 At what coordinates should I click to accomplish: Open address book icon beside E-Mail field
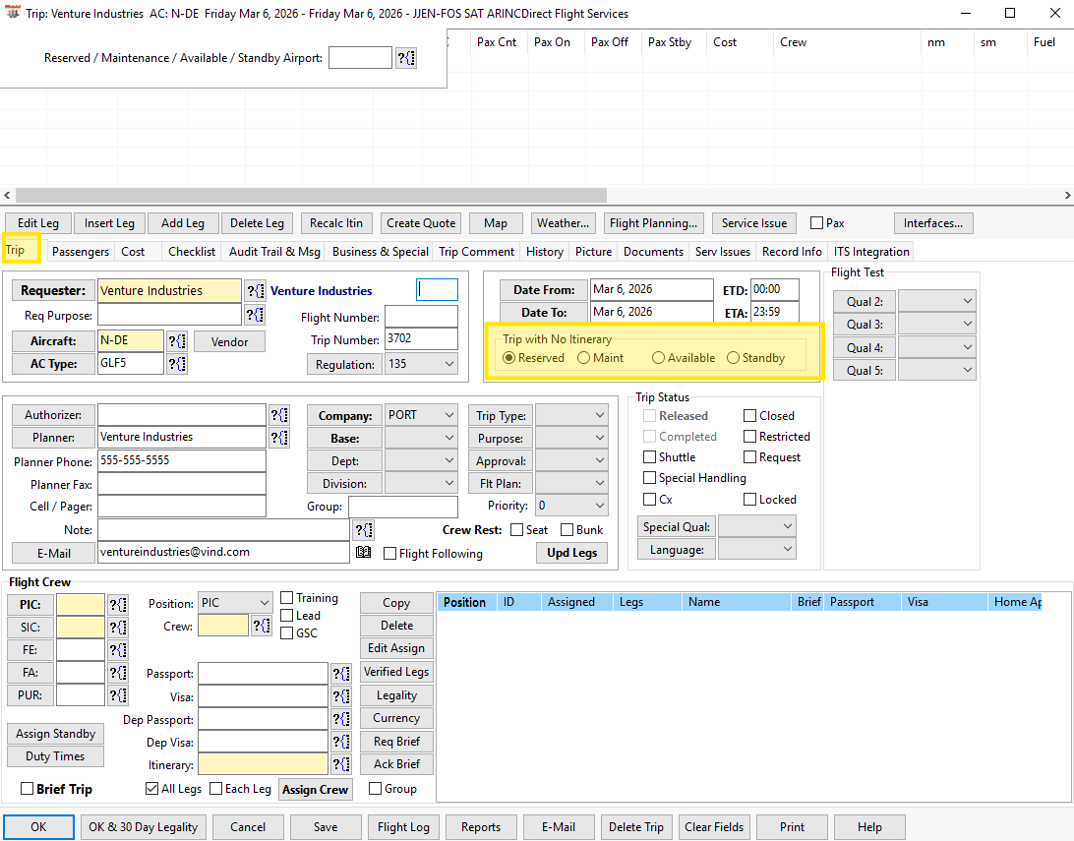tap(363, 553)
